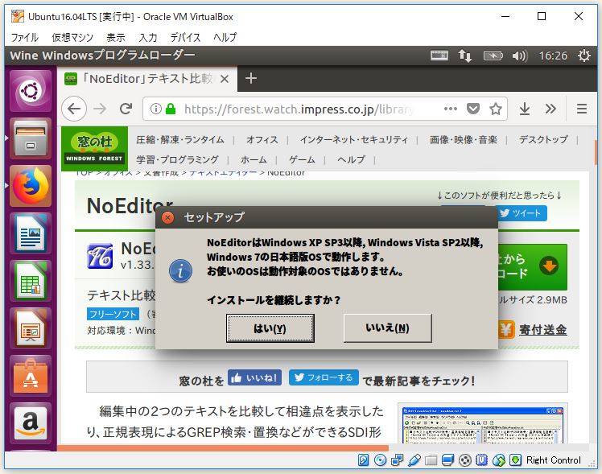
Task: Open VirtualBox ヘルプ menu
Action: 225,37
